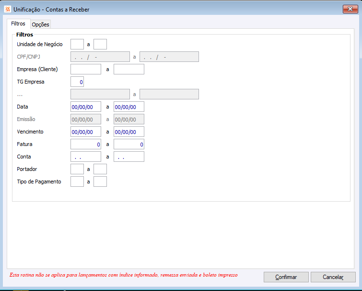Click the 'Portador' label
This screenshot has width=362, height=291.
tap(27, 169)
